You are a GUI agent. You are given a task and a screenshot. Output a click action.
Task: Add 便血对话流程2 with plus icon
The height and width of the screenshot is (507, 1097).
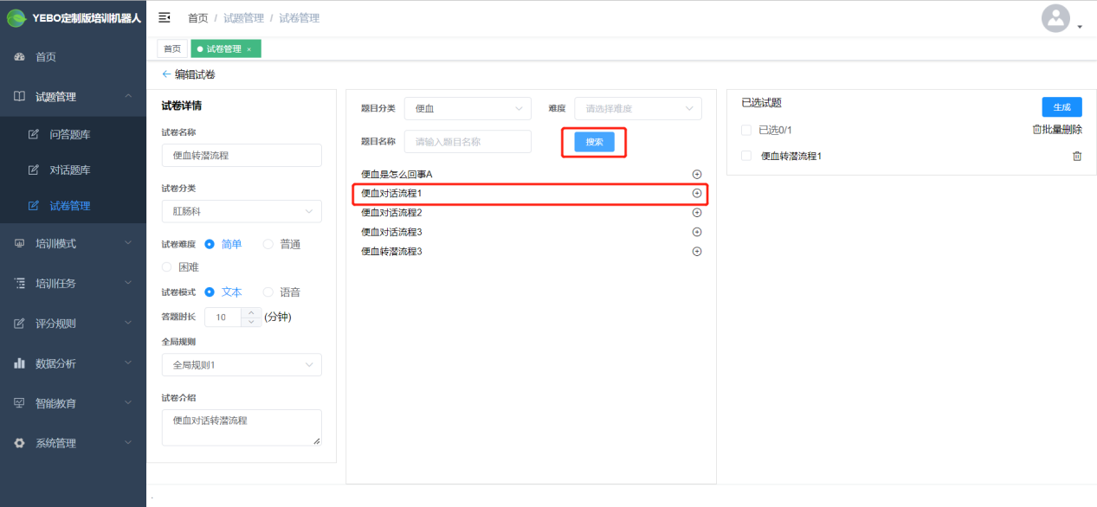[x=697, y=213]
